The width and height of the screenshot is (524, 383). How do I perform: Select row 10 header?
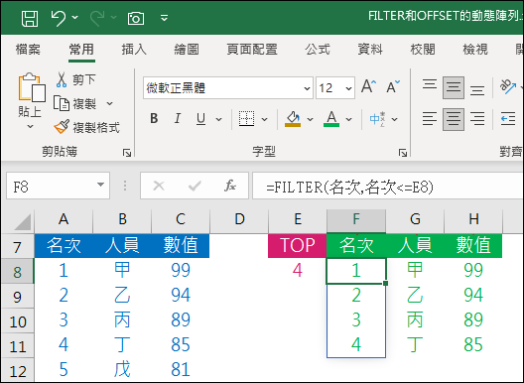18,321
